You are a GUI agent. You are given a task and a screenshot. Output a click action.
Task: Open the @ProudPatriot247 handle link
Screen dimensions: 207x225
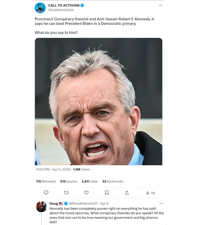pos(83,203)
